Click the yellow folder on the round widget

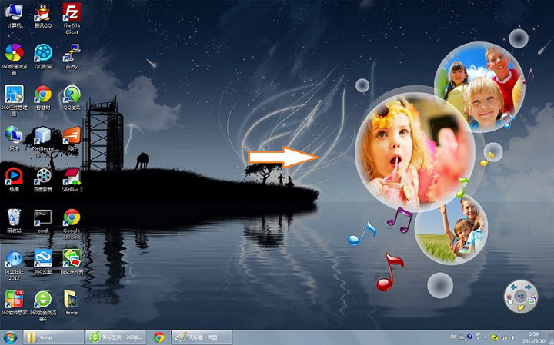[x=521, y=307]
